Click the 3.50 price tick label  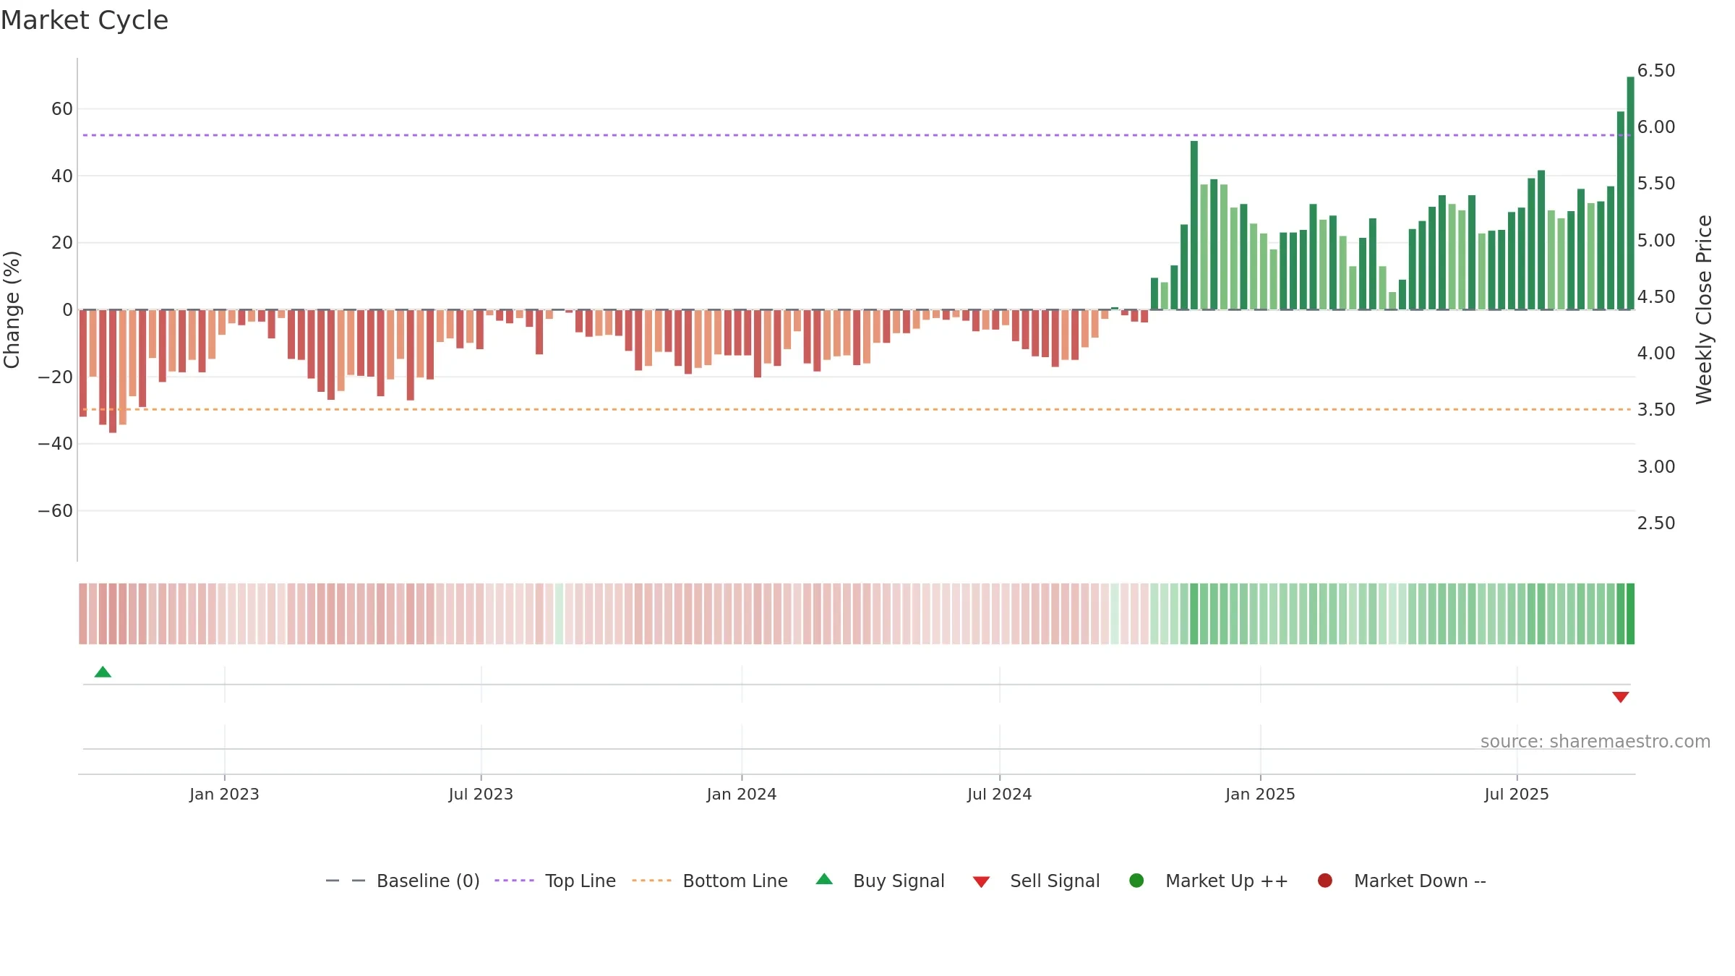pyautogui.click(x=1656, y=409)
